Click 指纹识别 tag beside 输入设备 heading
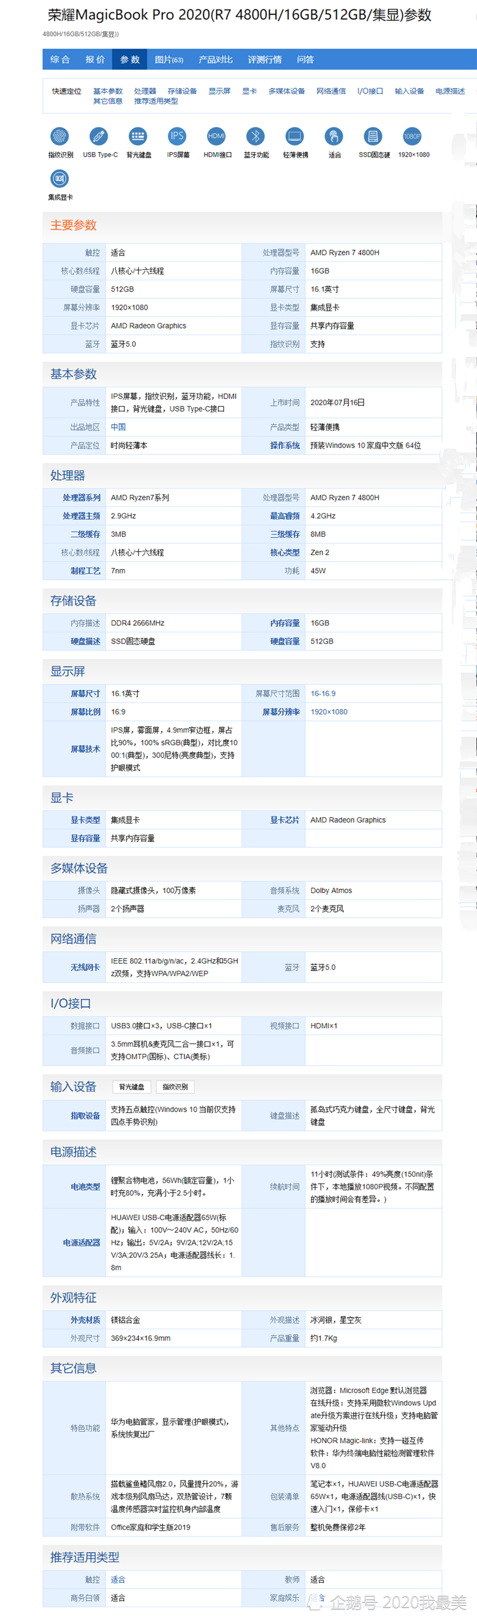Screen dimensions: 477x1619 coord(174,1087)
